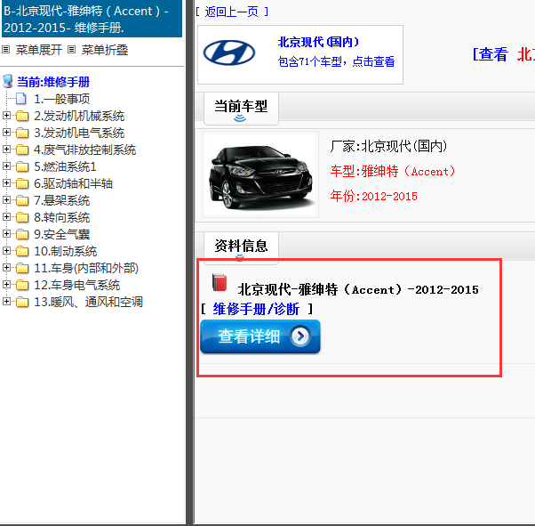Expand the 12.车身电气系统 tree node
The image size is (535, 526).
[x=6, y=285]
